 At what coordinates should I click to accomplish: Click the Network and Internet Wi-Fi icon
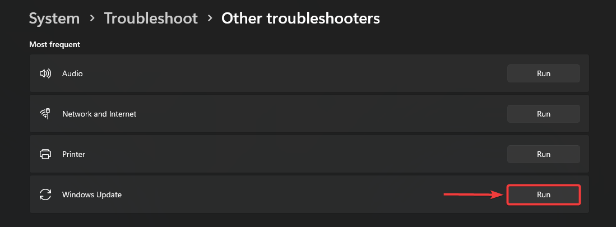pyautogui.click(x=45, y=114)
